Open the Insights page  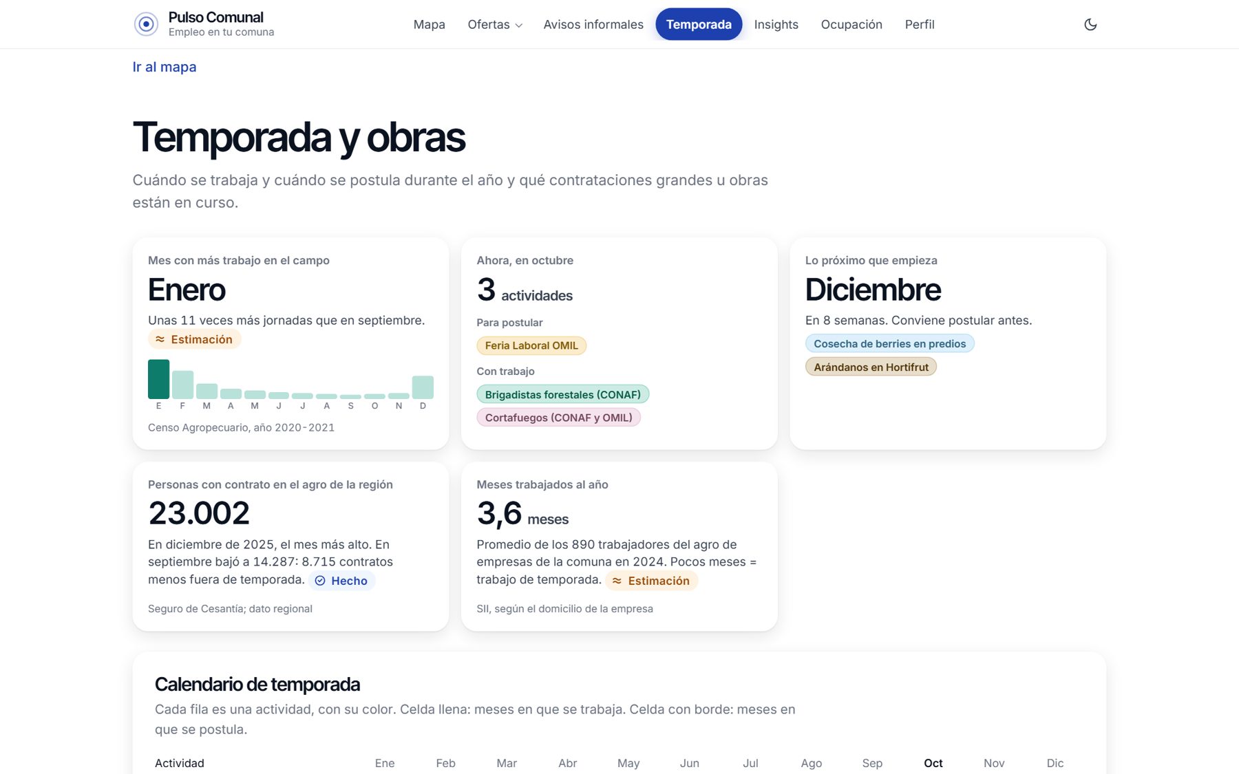pyautogui.click(x=776, y=24)
